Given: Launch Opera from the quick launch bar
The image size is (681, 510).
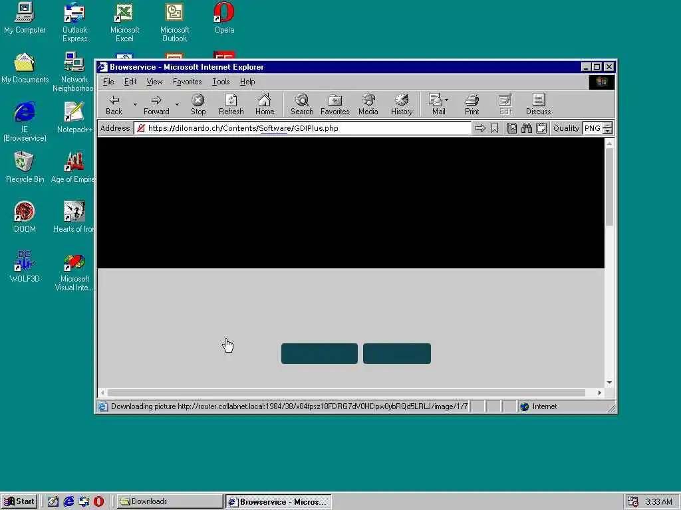Looking at the screenshot, I should pyautogui.click(x=99, y=501).
